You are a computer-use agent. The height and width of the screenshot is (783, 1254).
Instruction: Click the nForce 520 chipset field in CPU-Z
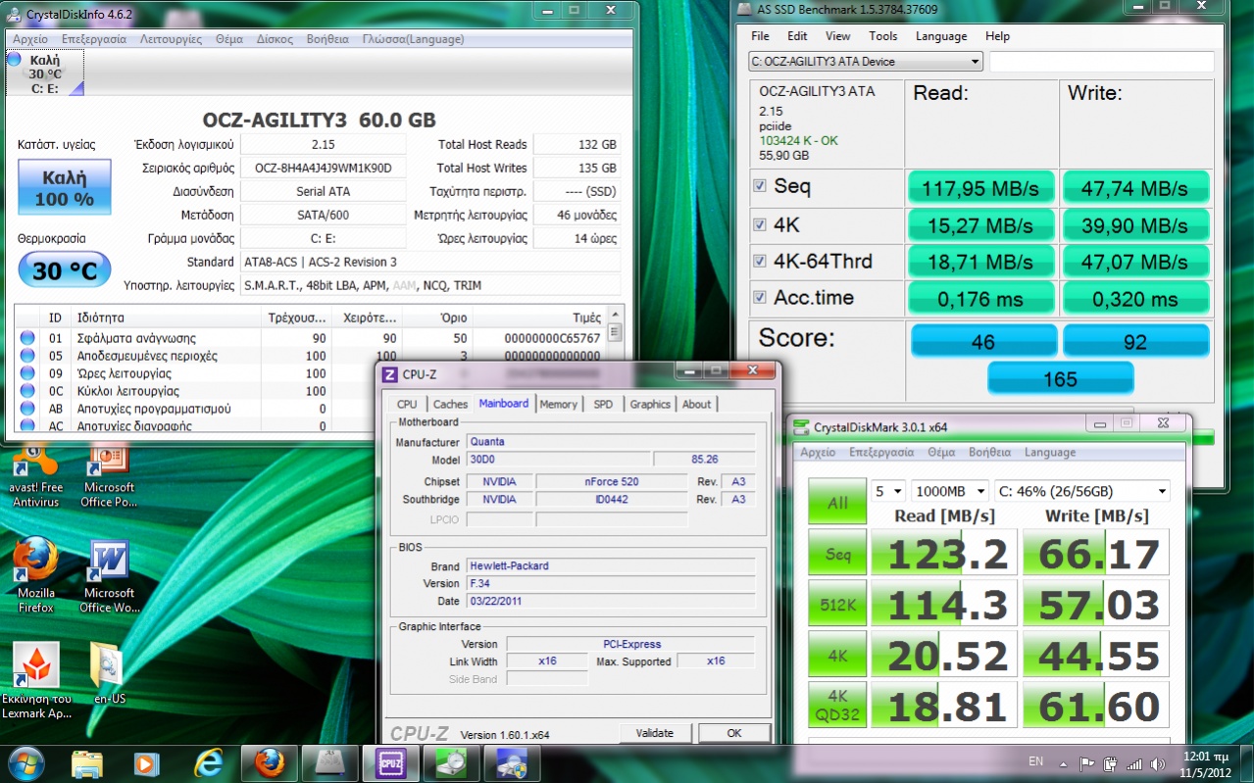coord(612,482)
